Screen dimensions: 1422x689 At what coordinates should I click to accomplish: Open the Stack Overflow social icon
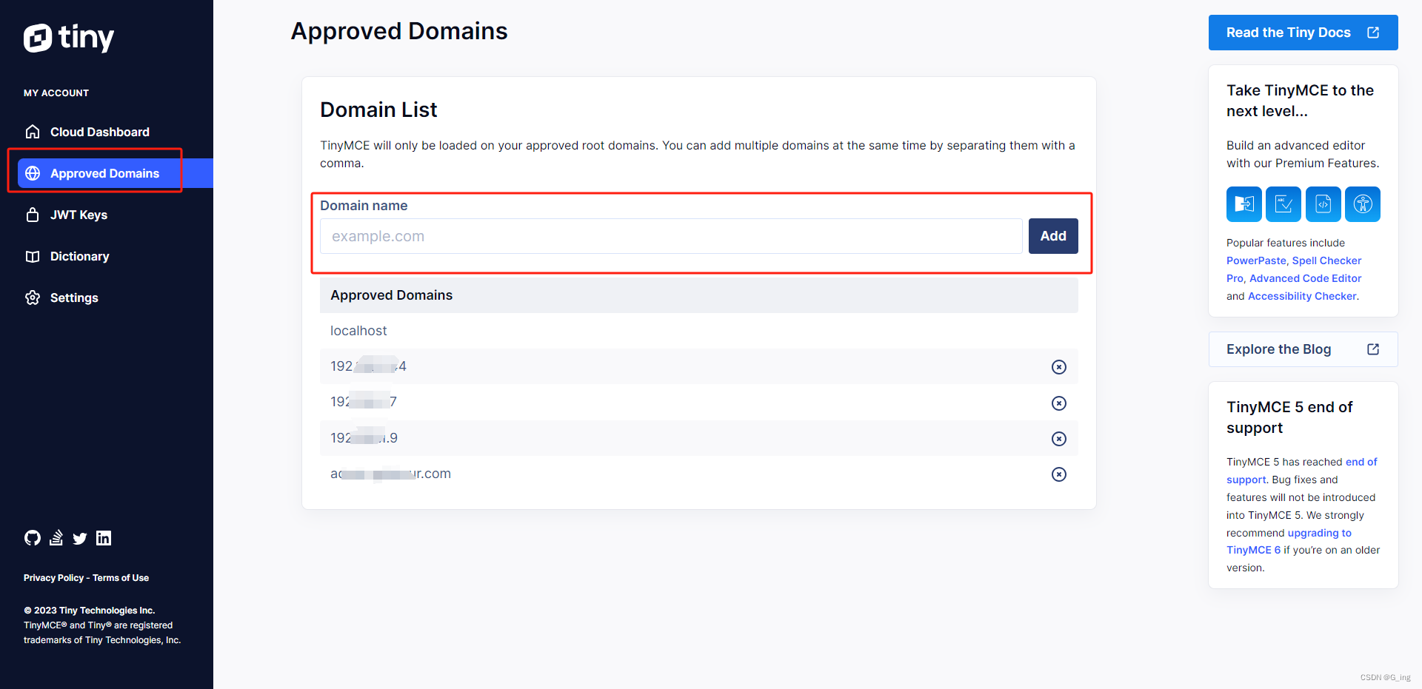click(x=56, y=538)
